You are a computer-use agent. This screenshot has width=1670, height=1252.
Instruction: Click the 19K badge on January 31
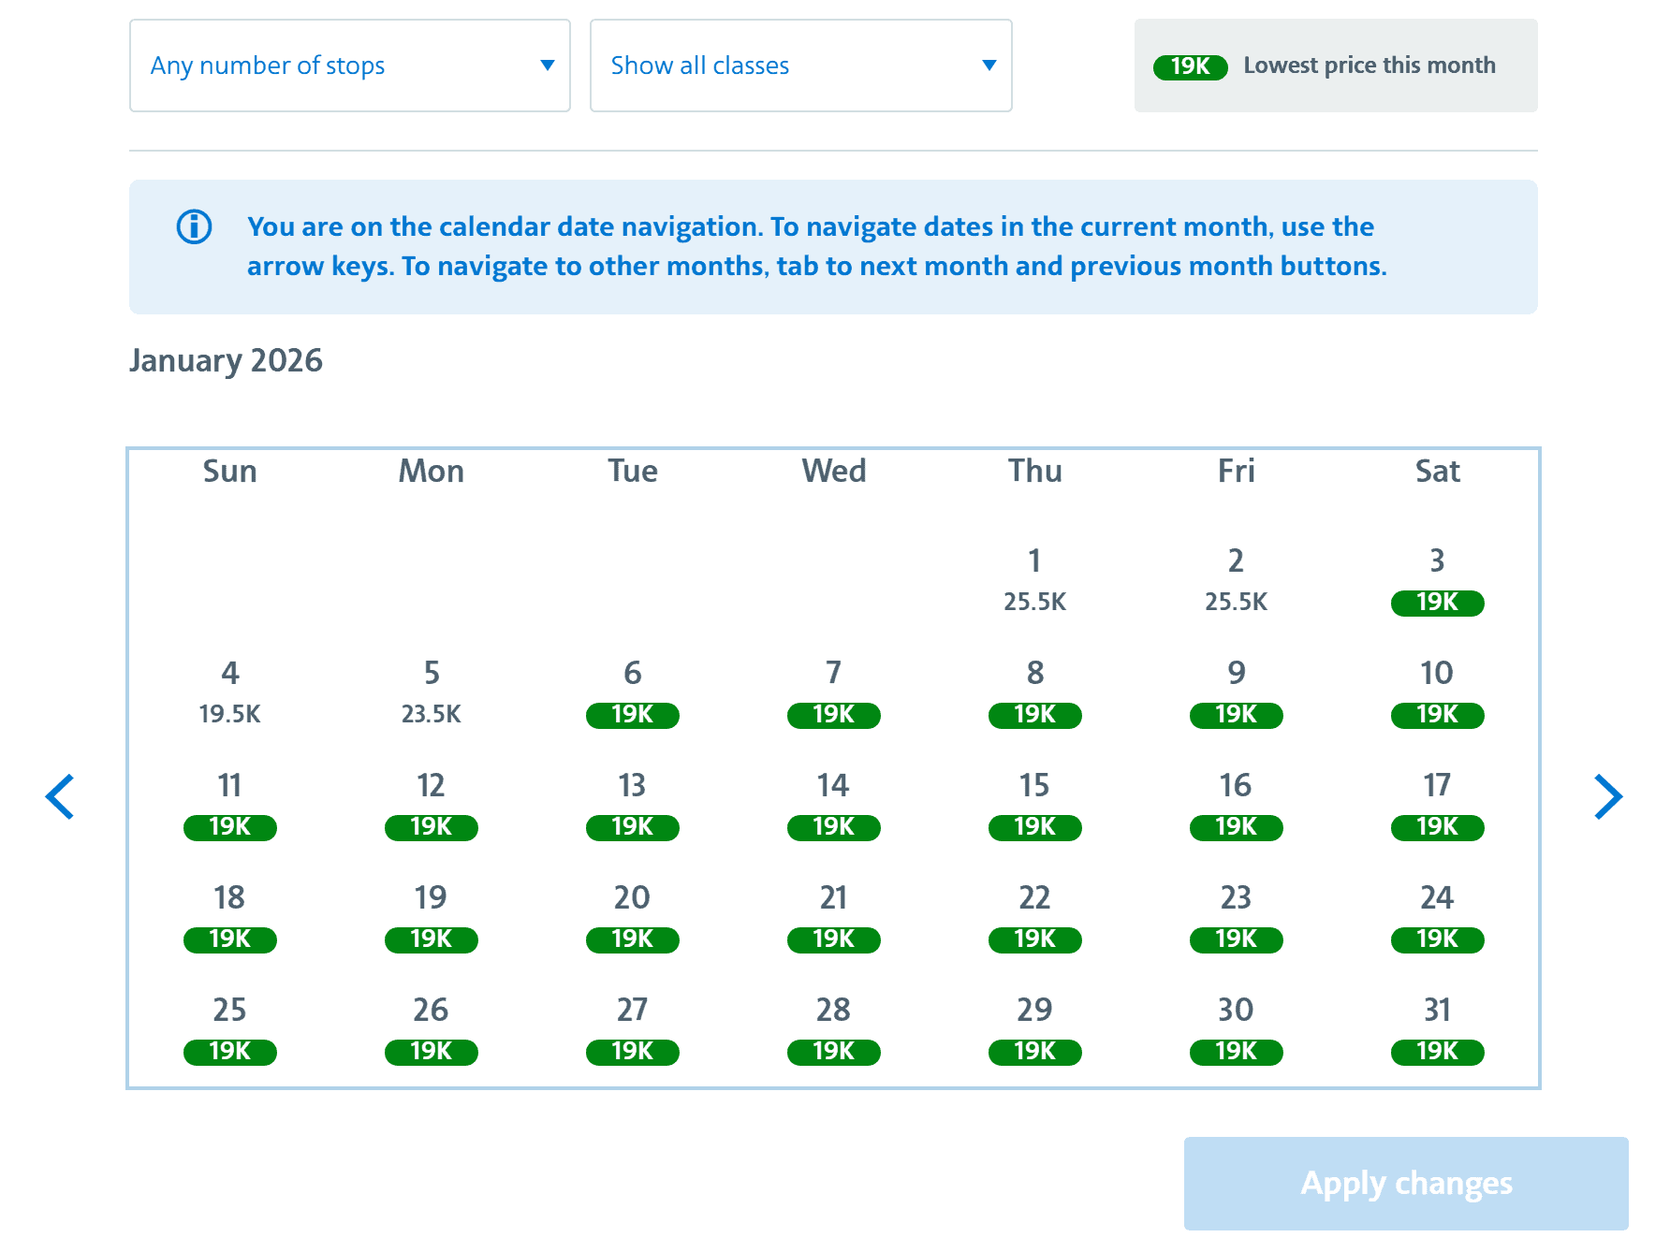click(1437, 1052)
